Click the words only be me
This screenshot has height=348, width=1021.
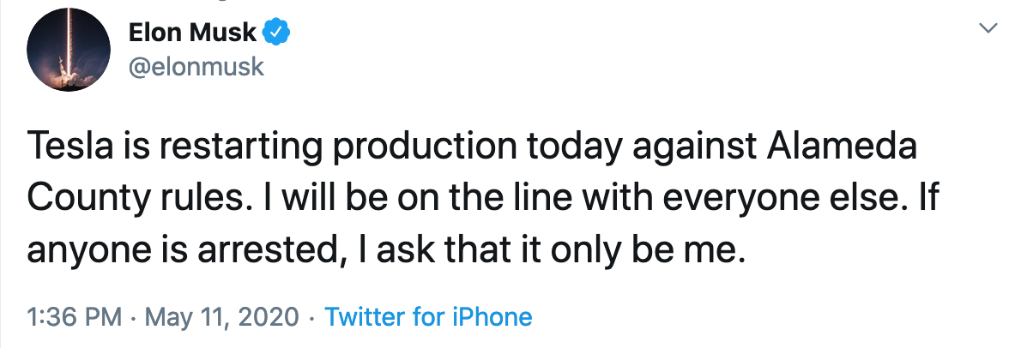point(655,249)
